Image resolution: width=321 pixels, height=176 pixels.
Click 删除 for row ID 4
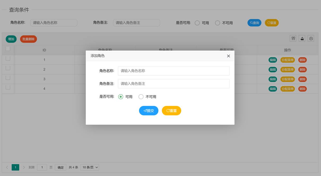coord(302,89)
